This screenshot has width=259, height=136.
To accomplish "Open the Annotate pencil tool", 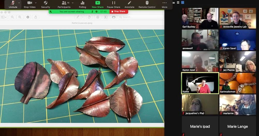I will click(129, 4).
